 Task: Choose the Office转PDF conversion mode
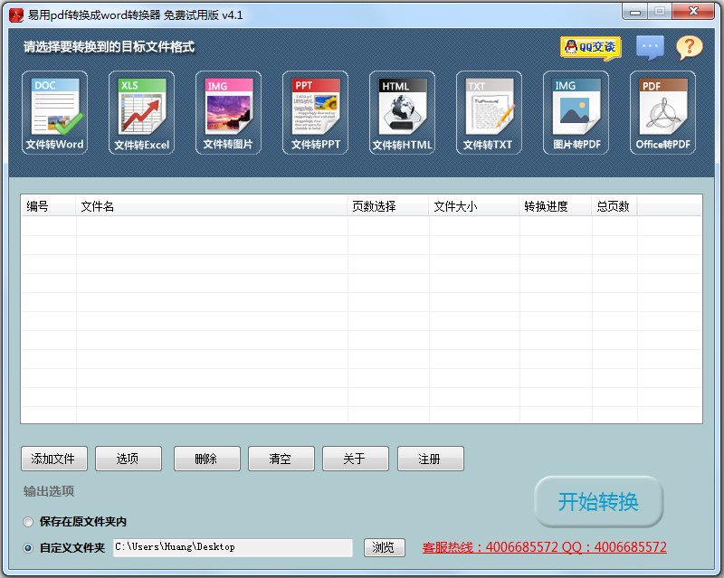point(662,112)
